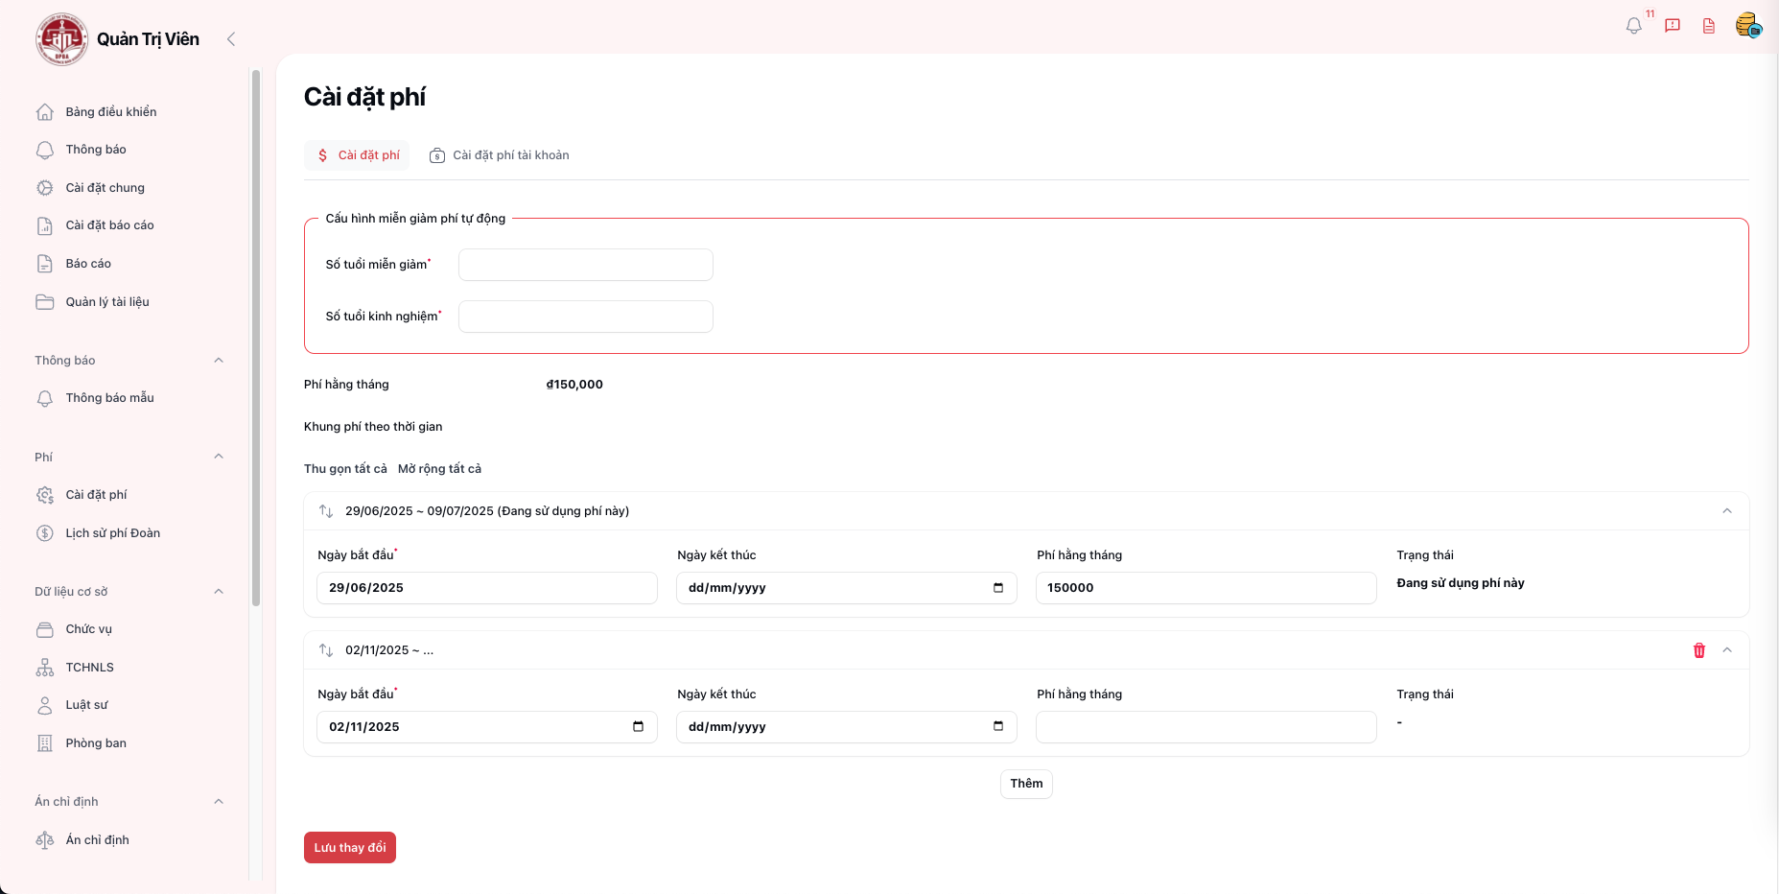Collapse the Phí sidebar section

pos(219,457)
